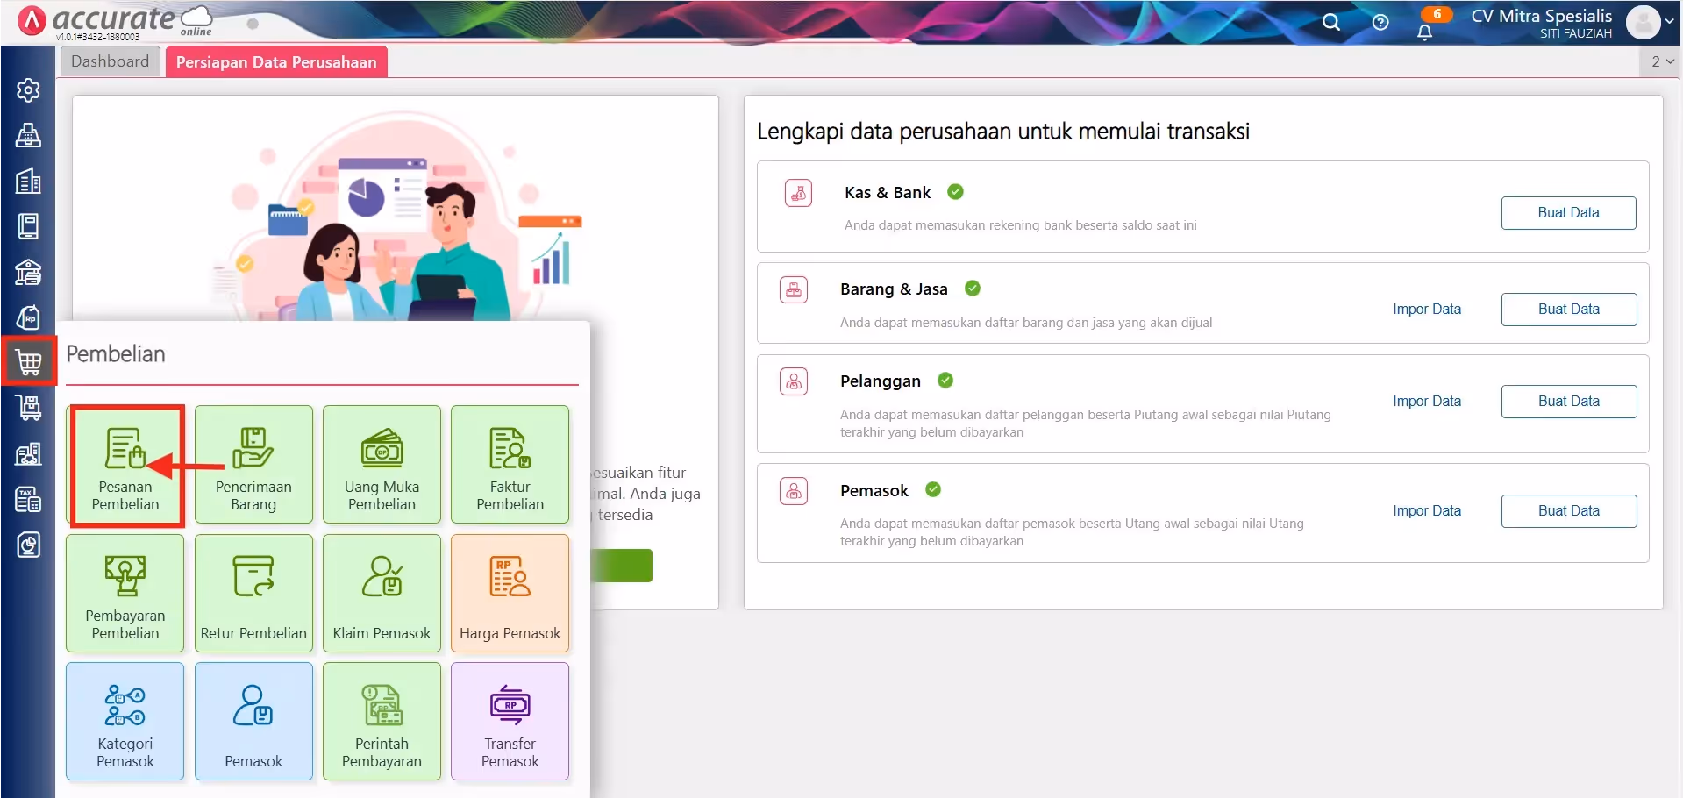Select Retur Pembelian tile
This screenshot has width=1683, height=798.
coord(253,594)
